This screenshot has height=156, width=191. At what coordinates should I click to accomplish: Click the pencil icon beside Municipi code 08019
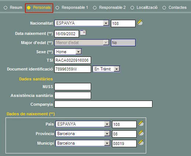pyautogui.click(x=141, y=142)
